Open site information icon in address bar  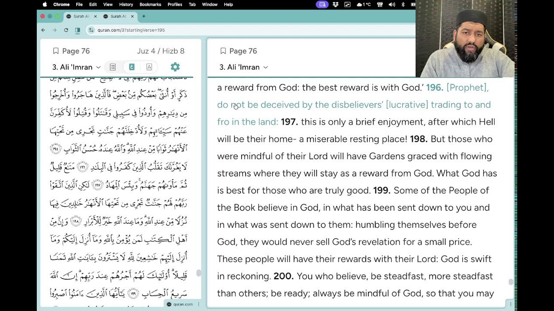91,30
